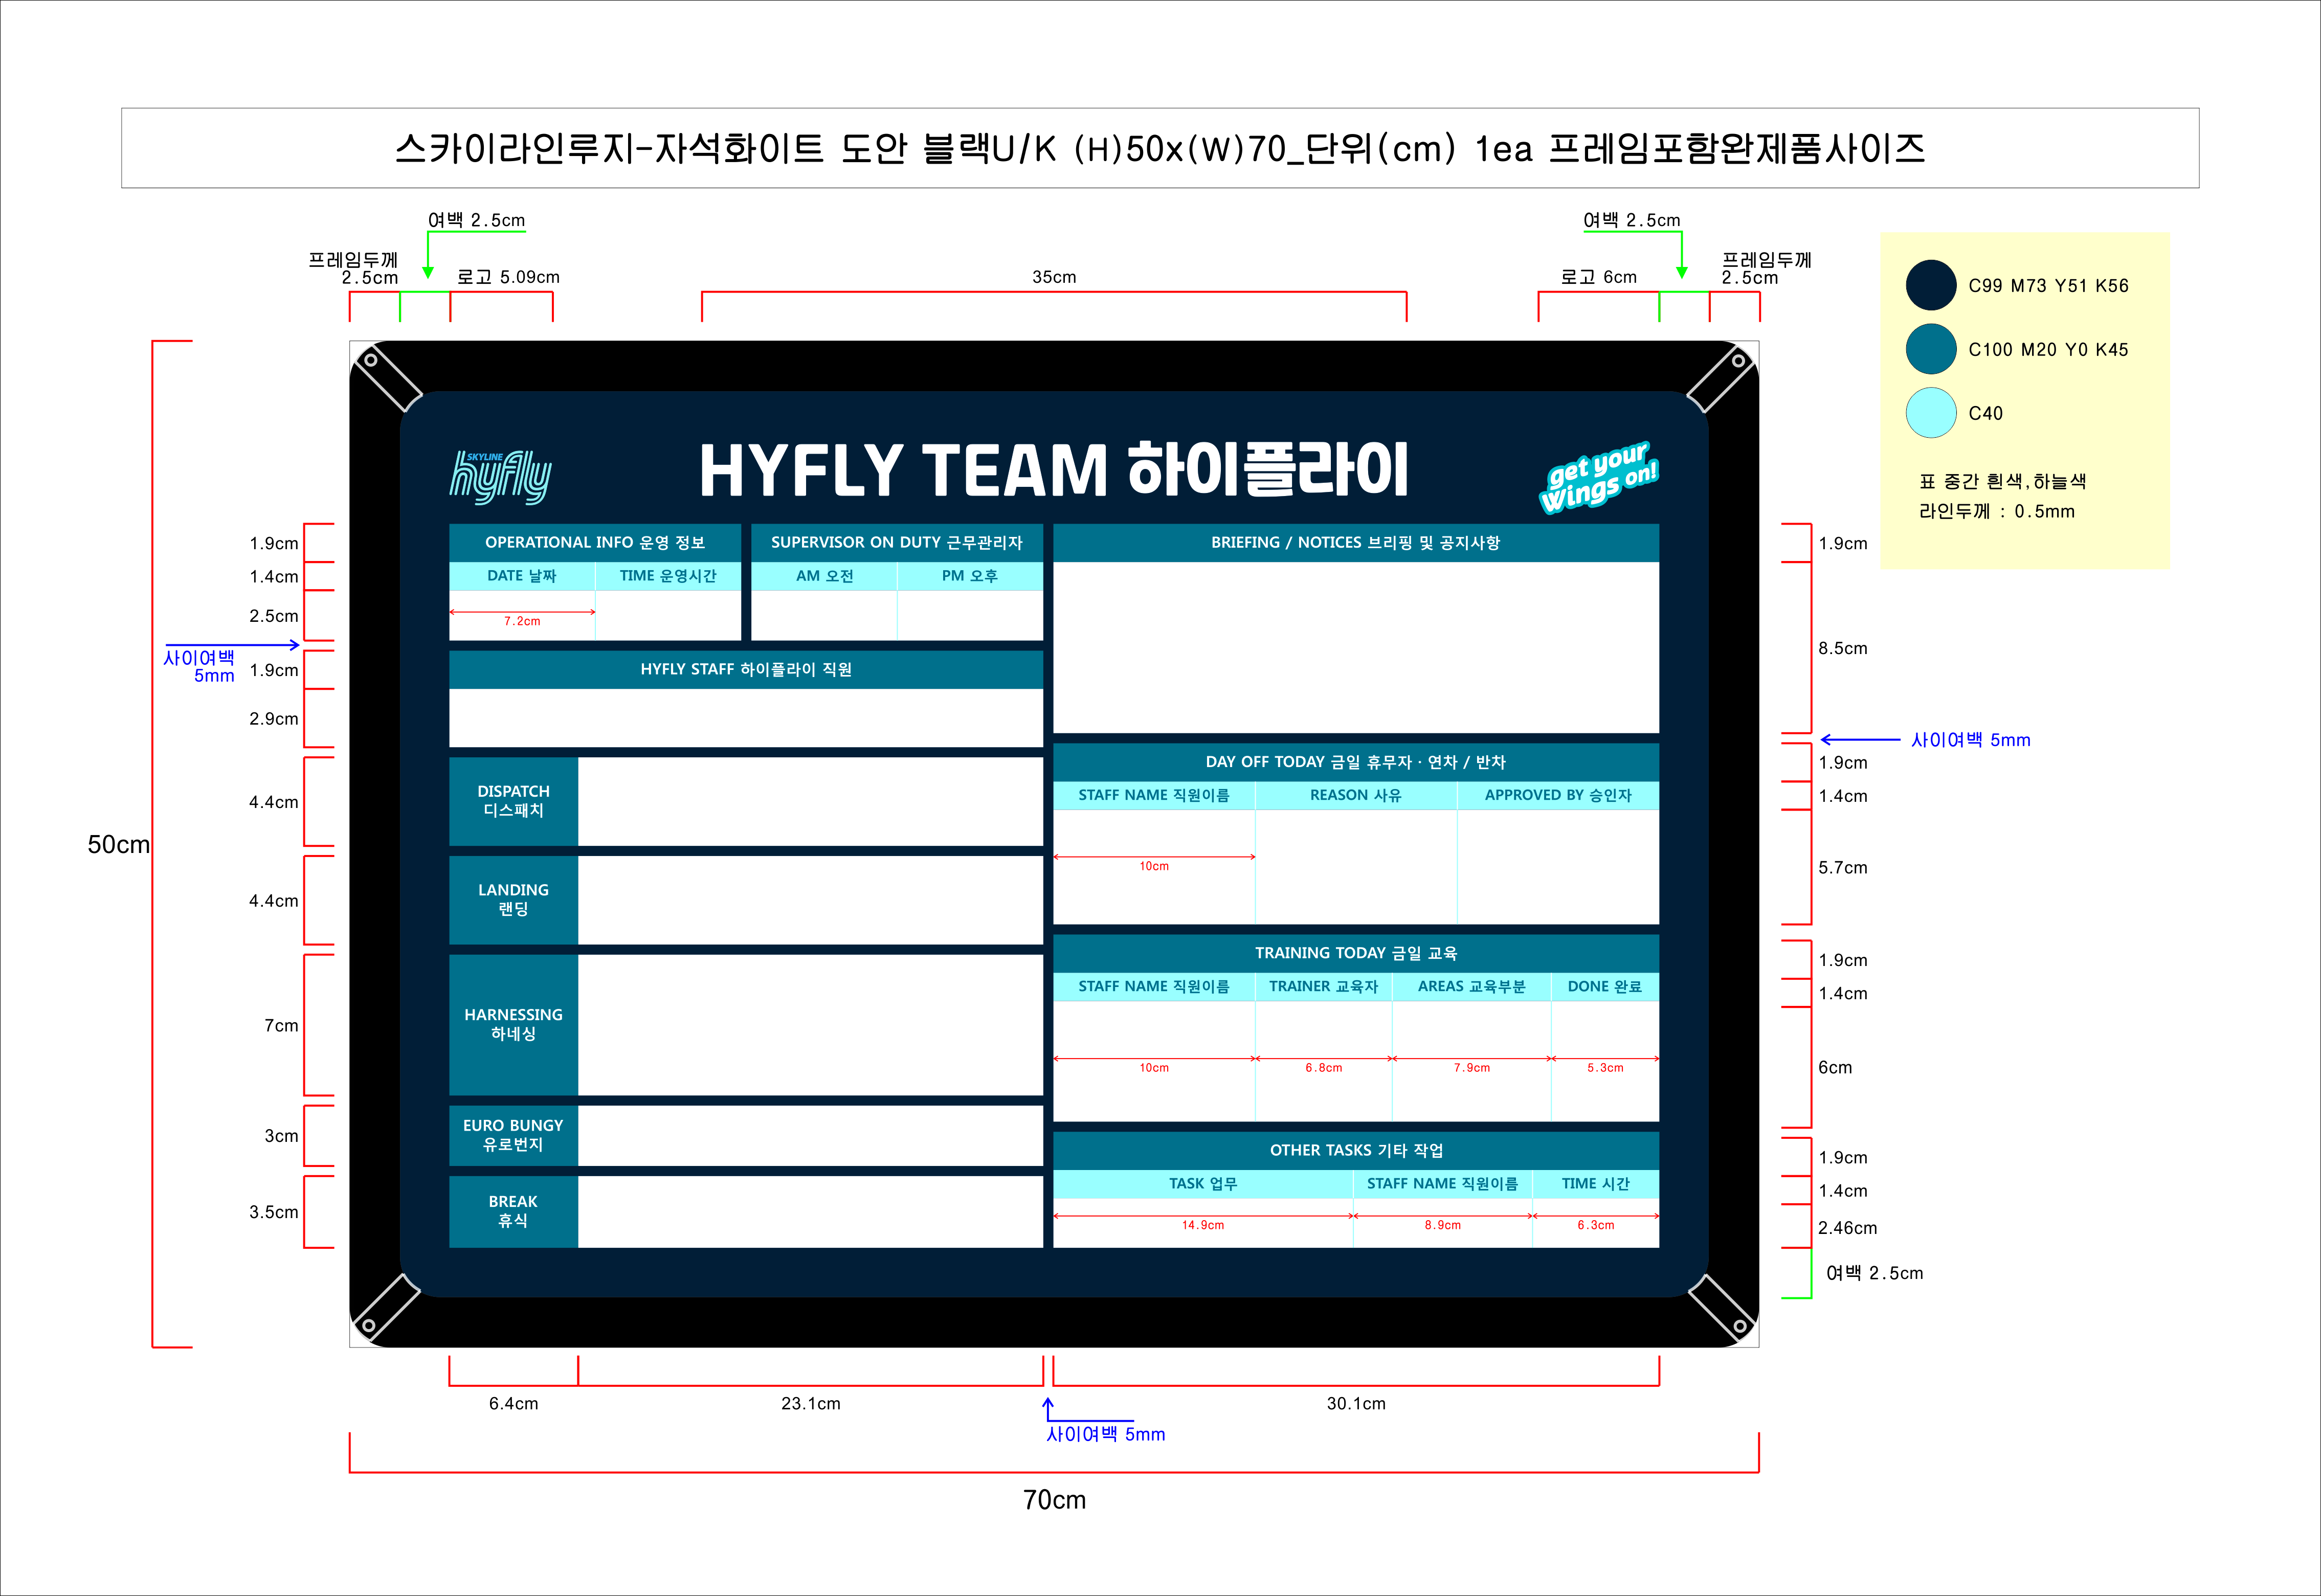Select the "TRAINER 교육자" column header
2321x1596 pixels.
[1324, 986]
